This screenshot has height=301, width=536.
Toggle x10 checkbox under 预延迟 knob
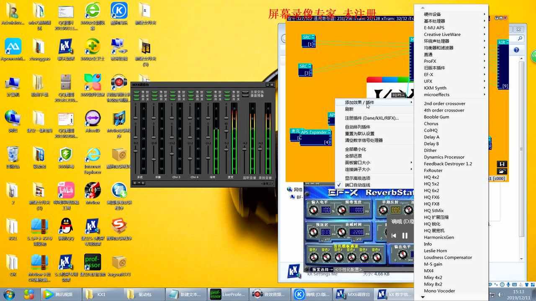322,240
